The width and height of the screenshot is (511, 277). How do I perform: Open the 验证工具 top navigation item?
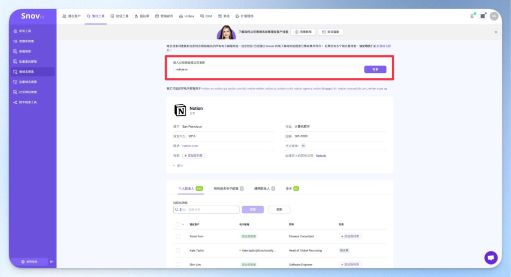(x=119, y=16)
